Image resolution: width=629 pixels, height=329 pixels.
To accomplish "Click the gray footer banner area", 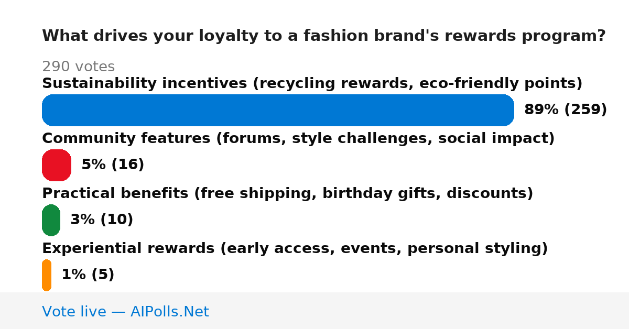I will 314,311.
